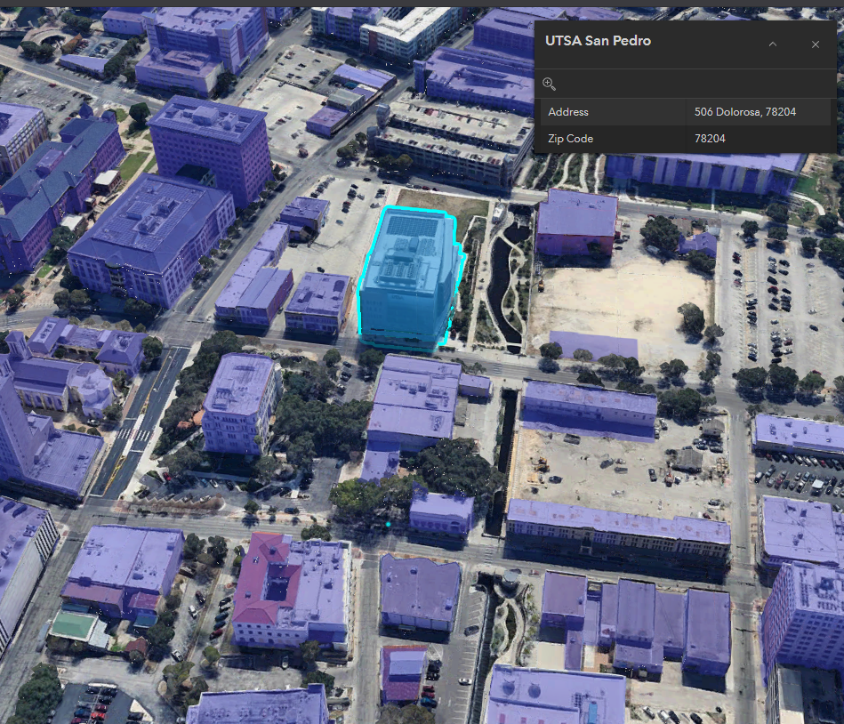Viewport: 844px width, 724px height.
Task: Click the zoom-to magnifier icon in popup
Action: pos(549,84)
